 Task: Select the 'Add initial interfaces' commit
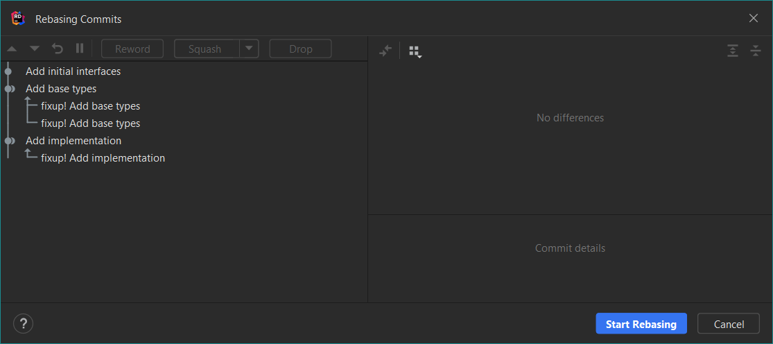[x=184, y=71]
